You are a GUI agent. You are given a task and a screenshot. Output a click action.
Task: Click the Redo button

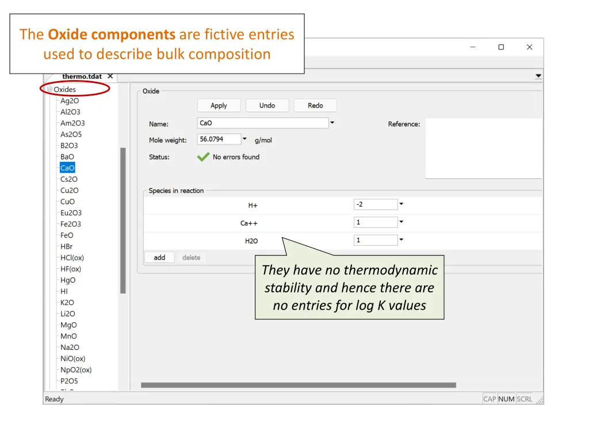315,106
